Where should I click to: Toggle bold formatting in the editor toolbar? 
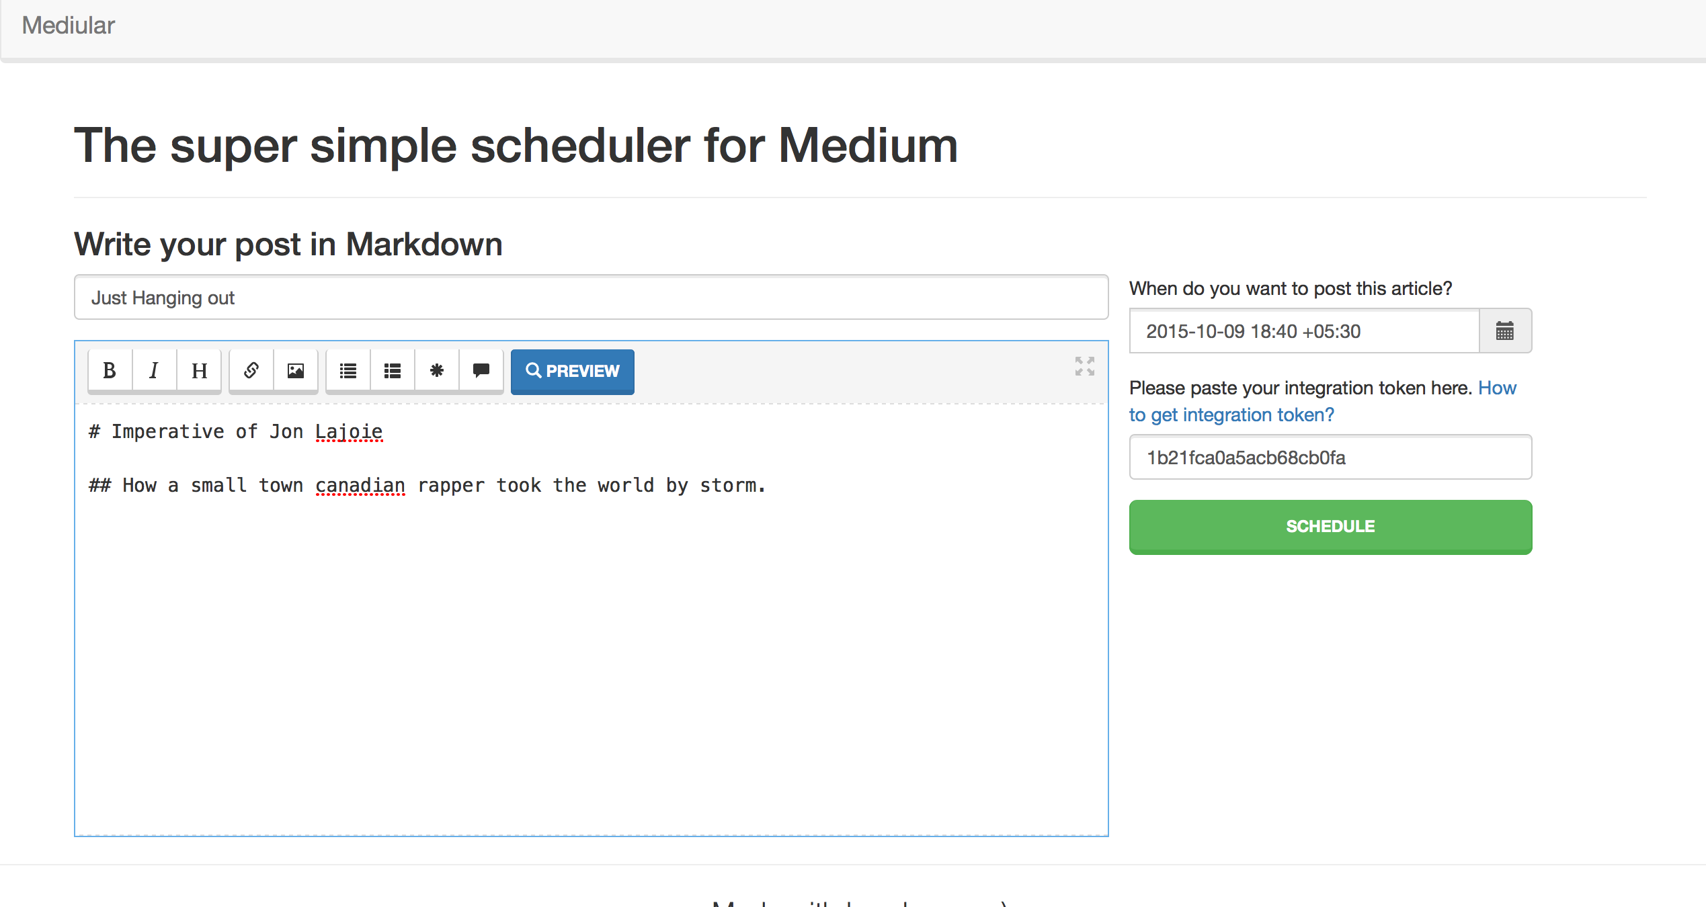point(109,370)
